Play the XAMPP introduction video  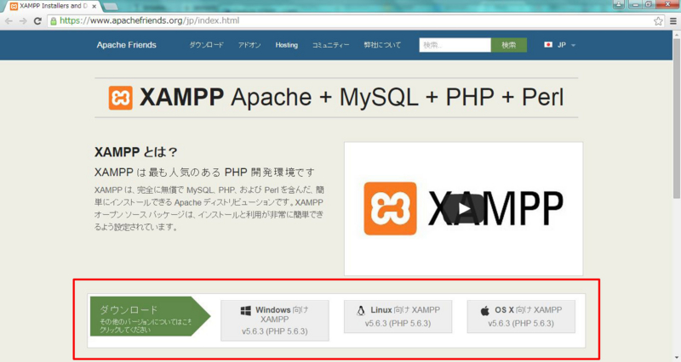click(x=464, y=209)
